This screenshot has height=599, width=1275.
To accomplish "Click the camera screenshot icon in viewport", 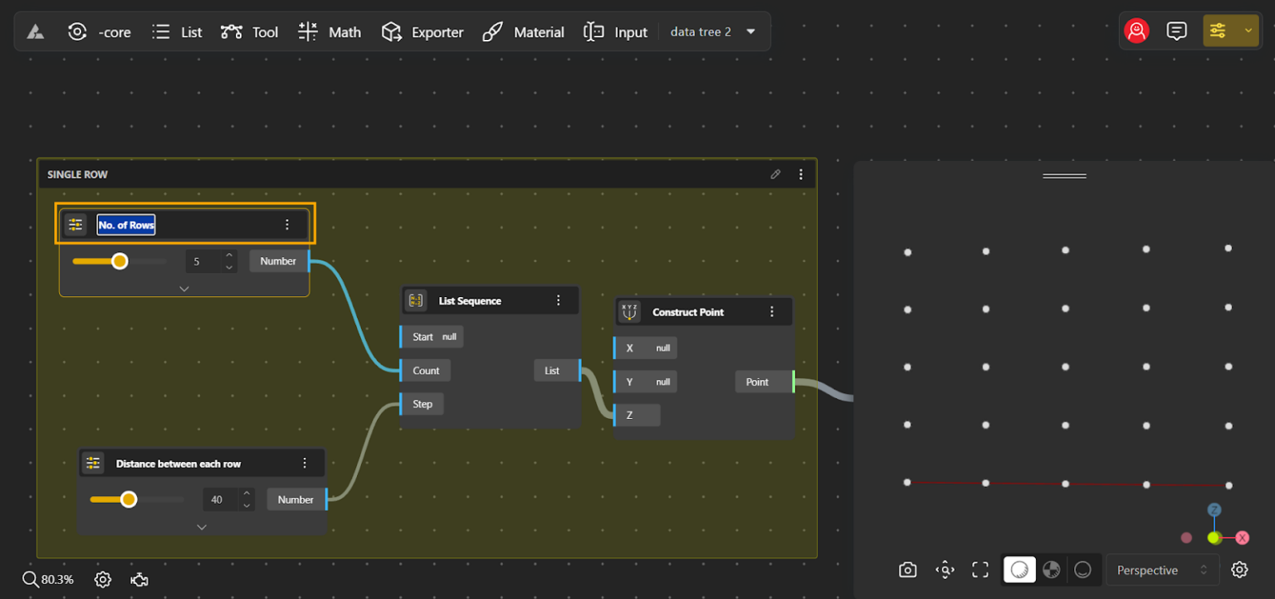I will pyautogui.click(x=907, y=570).
